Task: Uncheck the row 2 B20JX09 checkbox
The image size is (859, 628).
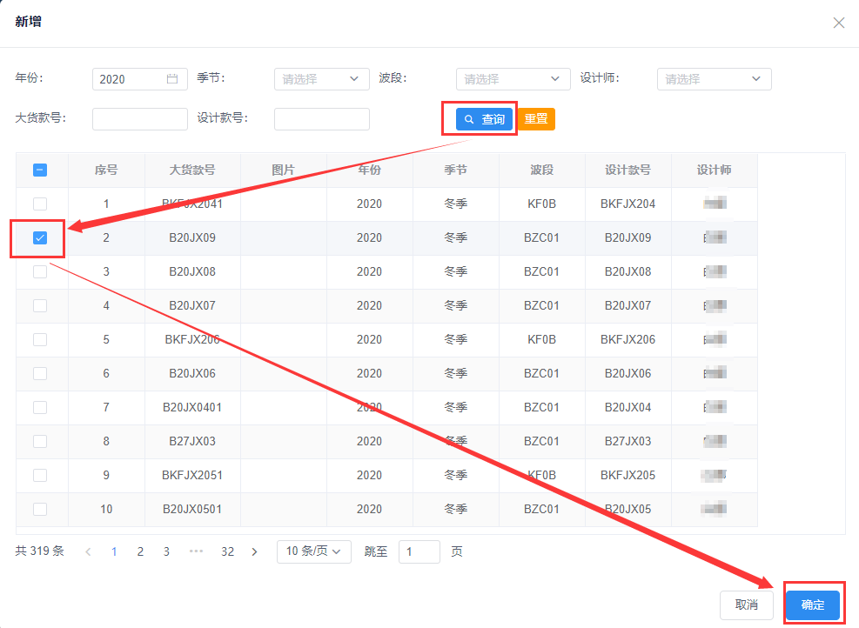Action: coord(40,237)
